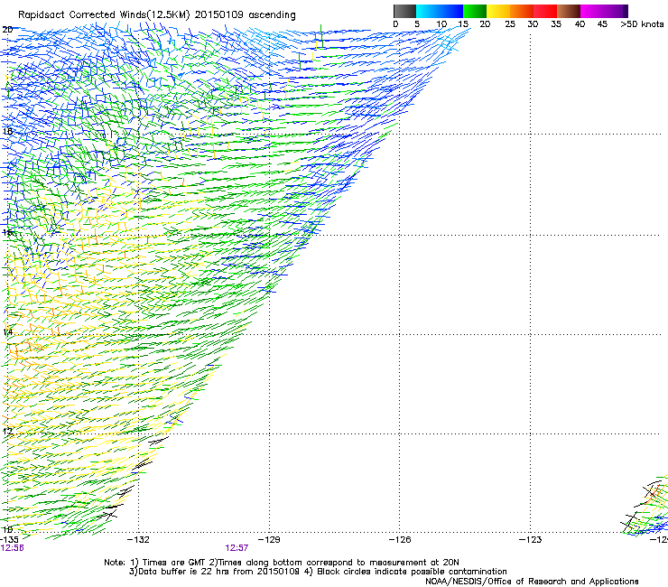The width and height of the screenshot is (668, 587).
Task: Click the longitude label '-123'
Action: click(x=530, y=540)
